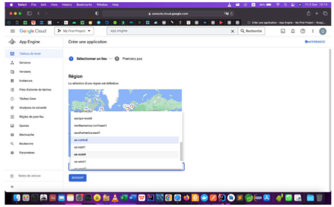
Task: Open the Safari Bookmarks menu
Action: pos(84,5)
